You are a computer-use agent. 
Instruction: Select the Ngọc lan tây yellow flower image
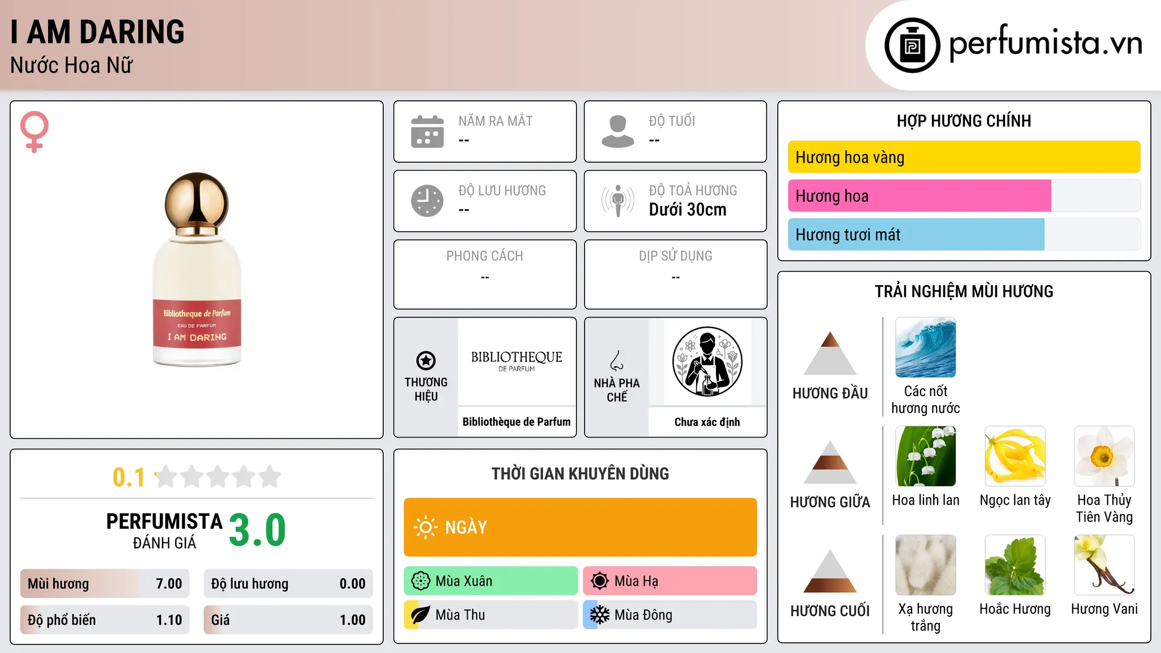coord(1015,456)
